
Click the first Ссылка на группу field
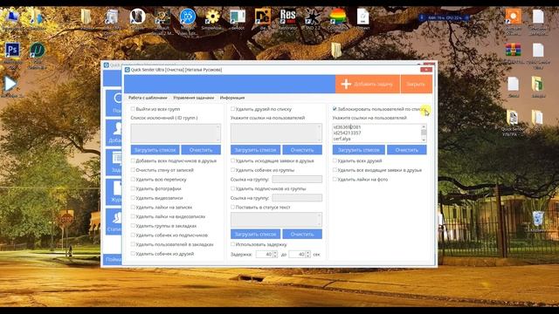297,180
